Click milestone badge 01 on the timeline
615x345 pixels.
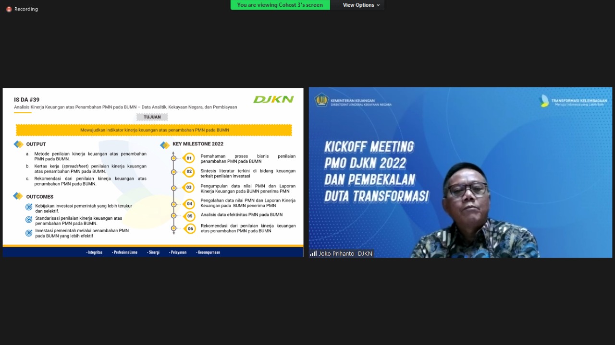(x=189, y=158)
